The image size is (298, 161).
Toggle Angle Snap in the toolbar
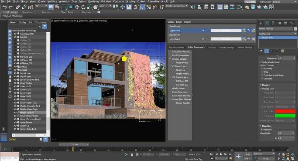(x=142, y=7)
